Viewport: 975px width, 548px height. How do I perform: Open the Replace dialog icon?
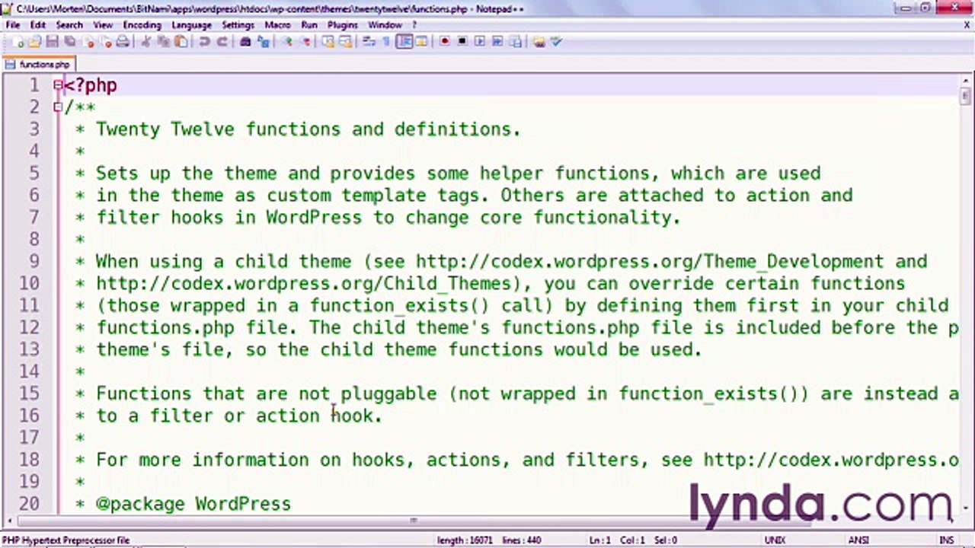(263, 42)
